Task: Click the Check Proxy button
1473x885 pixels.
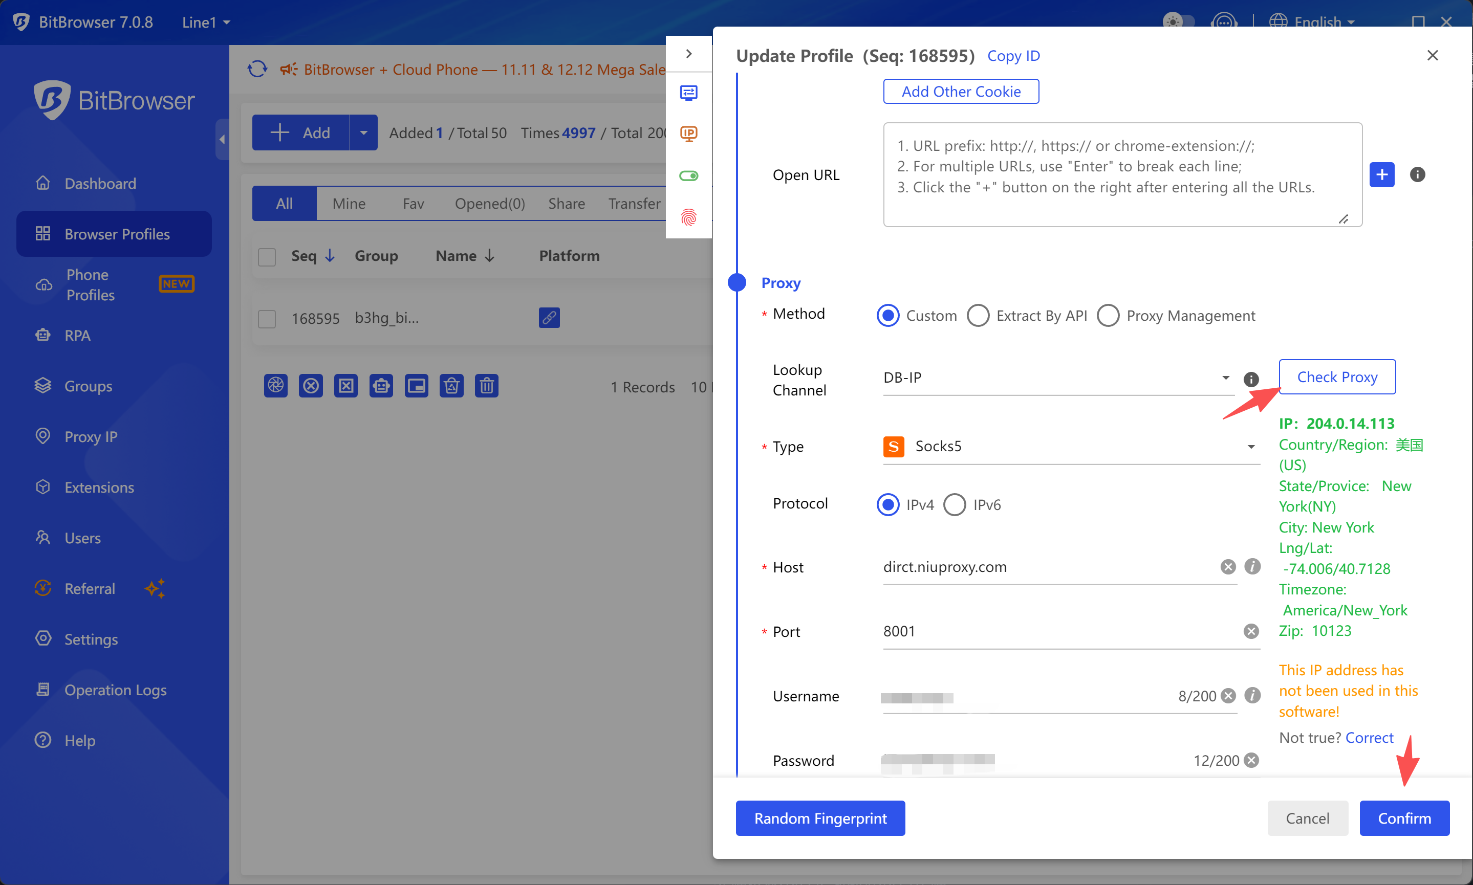Action: click(1337, 377)
